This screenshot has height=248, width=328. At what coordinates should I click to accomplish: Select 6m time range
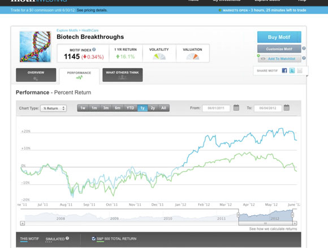[x=118, y=108]
